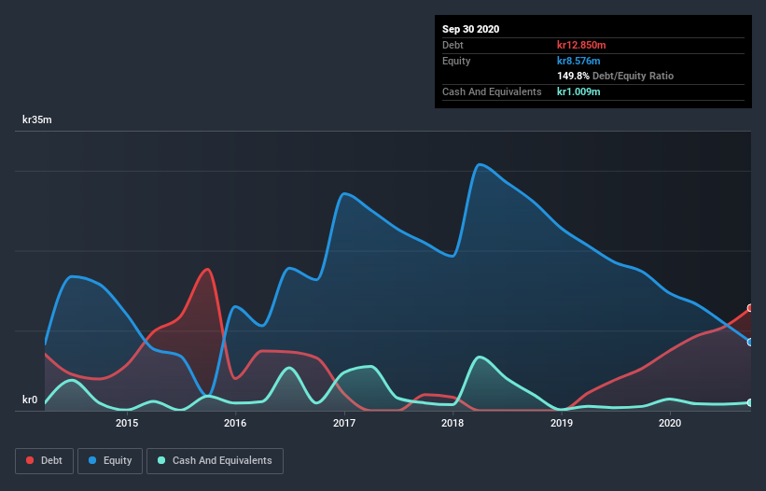The image size is (766, 491).
Task: Click the teal Cash endpoint marker
Action: (x=750, y=402)
